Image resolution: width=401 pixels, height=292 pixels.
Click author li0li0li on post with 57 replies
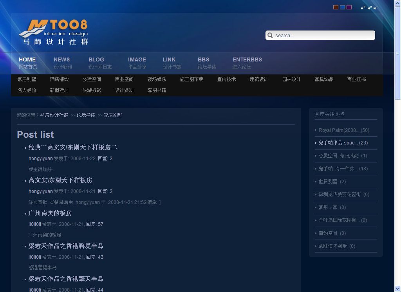pos(35,224)
